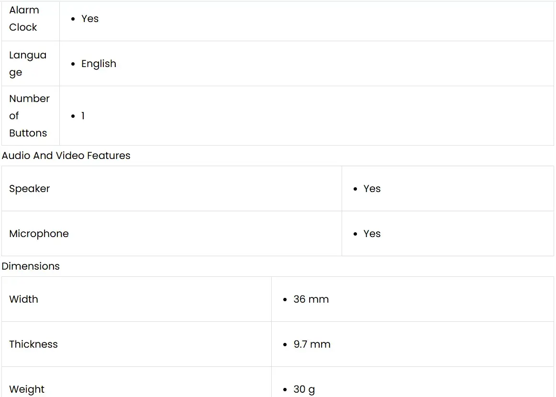This screenshot has width=556, height=397.
Task: Click the Language row label
Action: (28, 64)
